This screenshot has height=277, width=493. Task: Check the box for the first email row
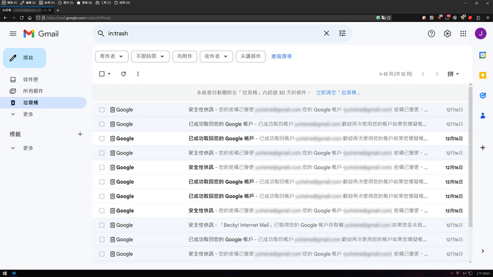pyautogui.click(x=102, y=110)
